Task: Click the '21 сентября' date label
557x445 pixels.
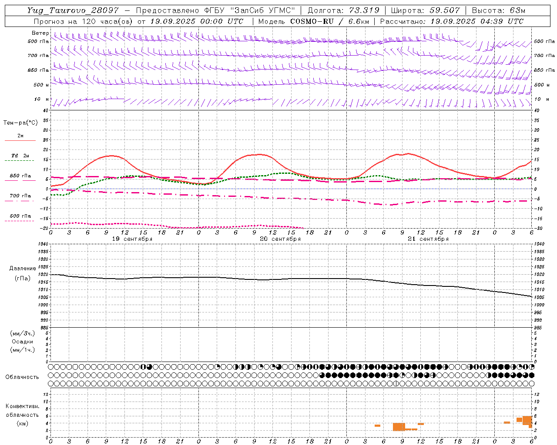Action: click(x=428, y=239)
